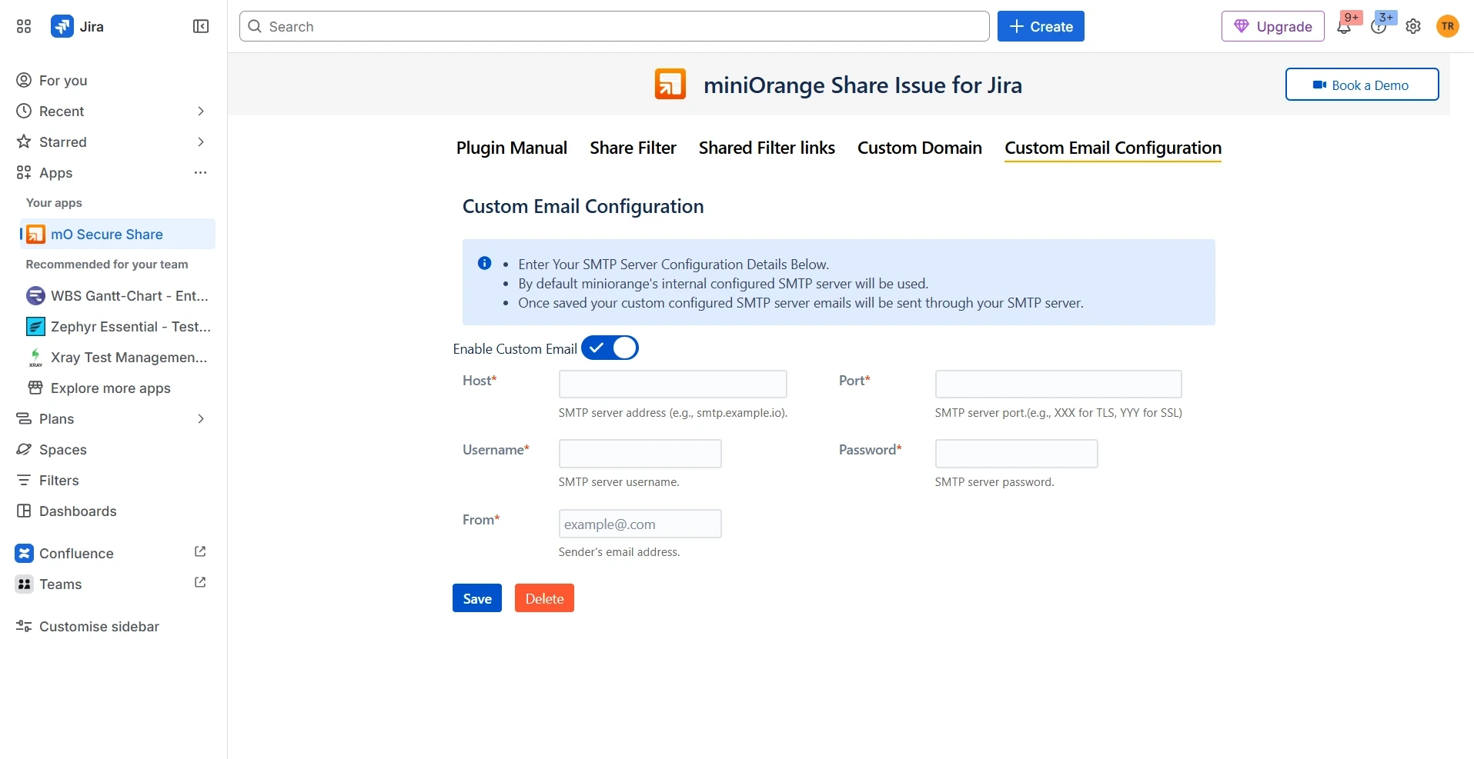This screenshot has height=759, width=1474.
Task: Click the From email input field
Action: click(640, 523)
